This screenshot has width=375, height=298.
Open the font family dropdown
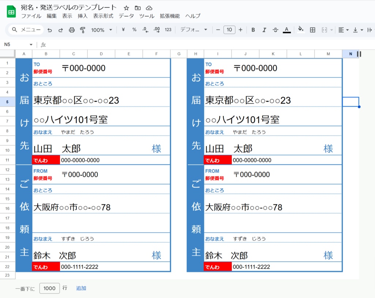(x=193, y=30)
